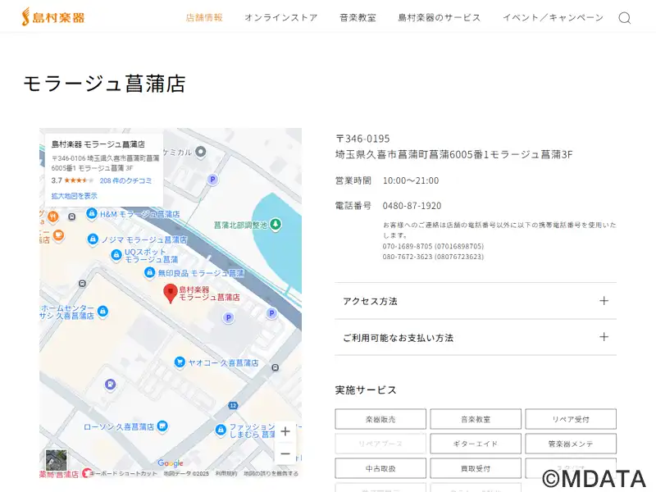The image size is (656, 492).
Task: Click the 楽器販売 service button
Action: pyautogui.click(x=380, y=419)
